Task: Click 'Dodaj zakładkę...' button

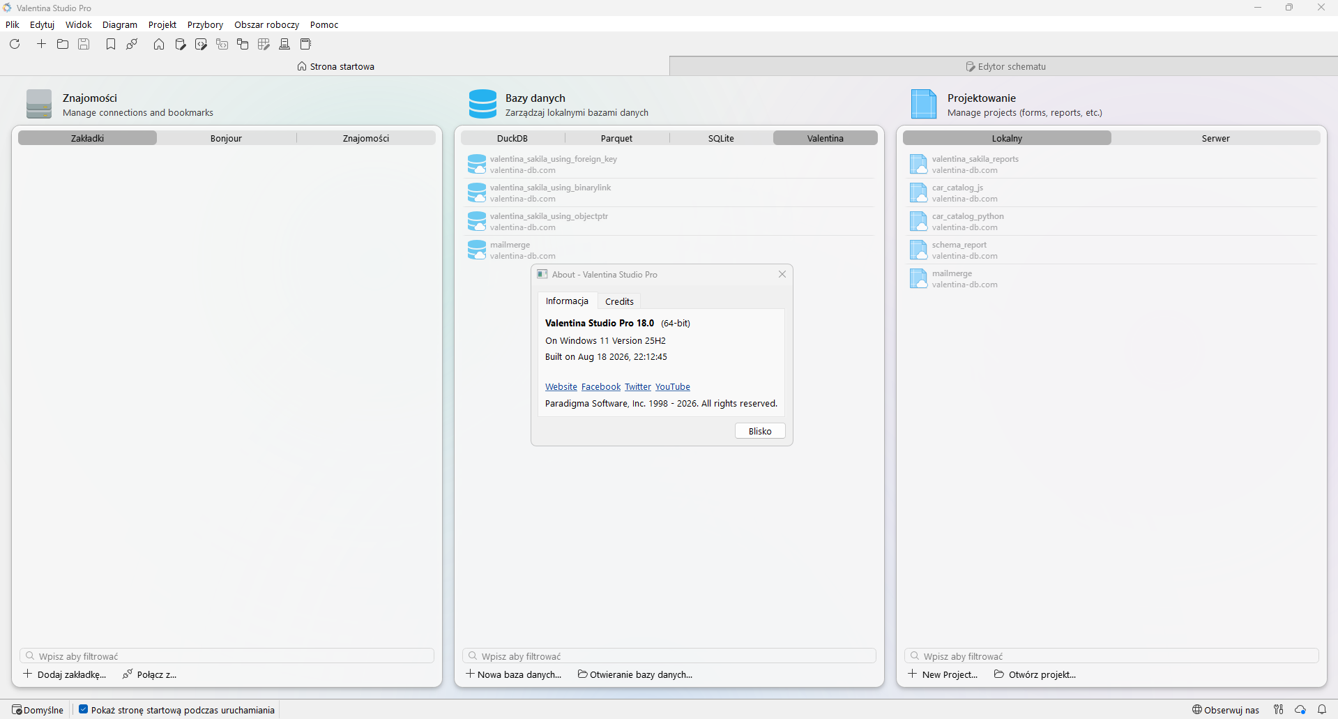Action: point(65,674)
